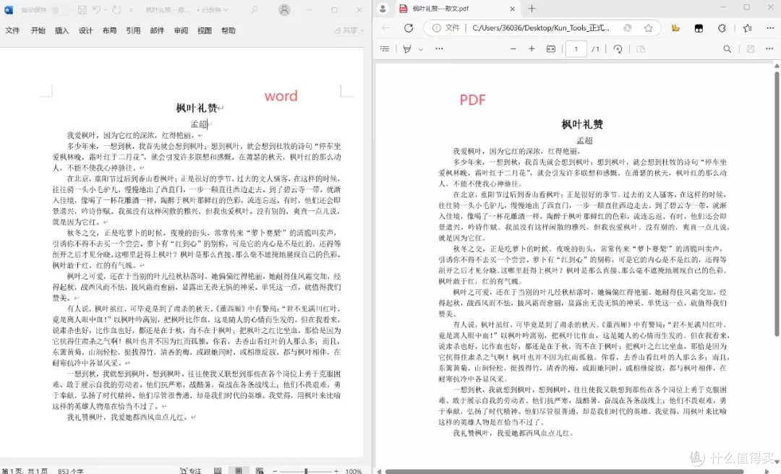This screenshot has height=474, width=781.
Task: Click the browser refresh button
Action: tap(409, 28)
